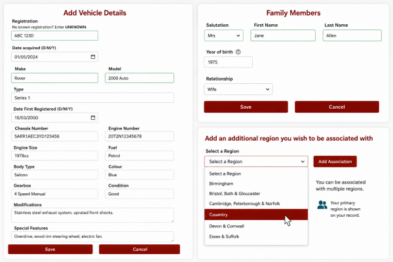Choose Cambridge, Peterborough & Norfolk region
This screenshot has width=393, height=262.
[x=256, y=204]
